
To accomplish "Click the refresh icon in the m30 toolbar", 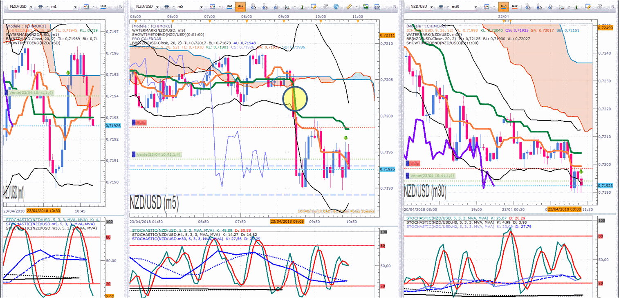I will [x=599, y=7].
